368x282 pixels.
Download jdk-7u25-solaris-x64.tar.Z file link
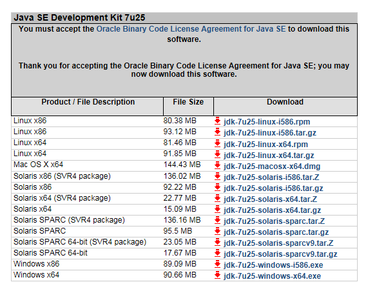271,199
